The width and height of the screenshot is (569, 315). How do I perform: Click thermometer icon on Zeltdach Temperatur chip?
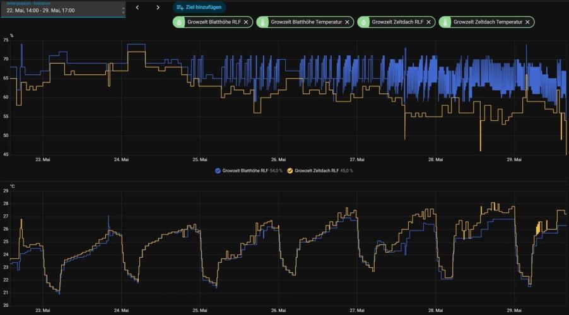click(445, 22)
